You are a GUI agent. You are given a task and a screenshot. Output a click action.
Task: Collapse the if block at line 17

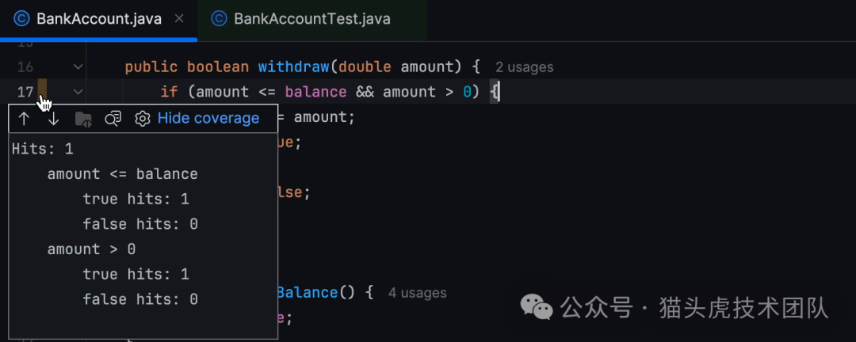(x=78, y=92)
